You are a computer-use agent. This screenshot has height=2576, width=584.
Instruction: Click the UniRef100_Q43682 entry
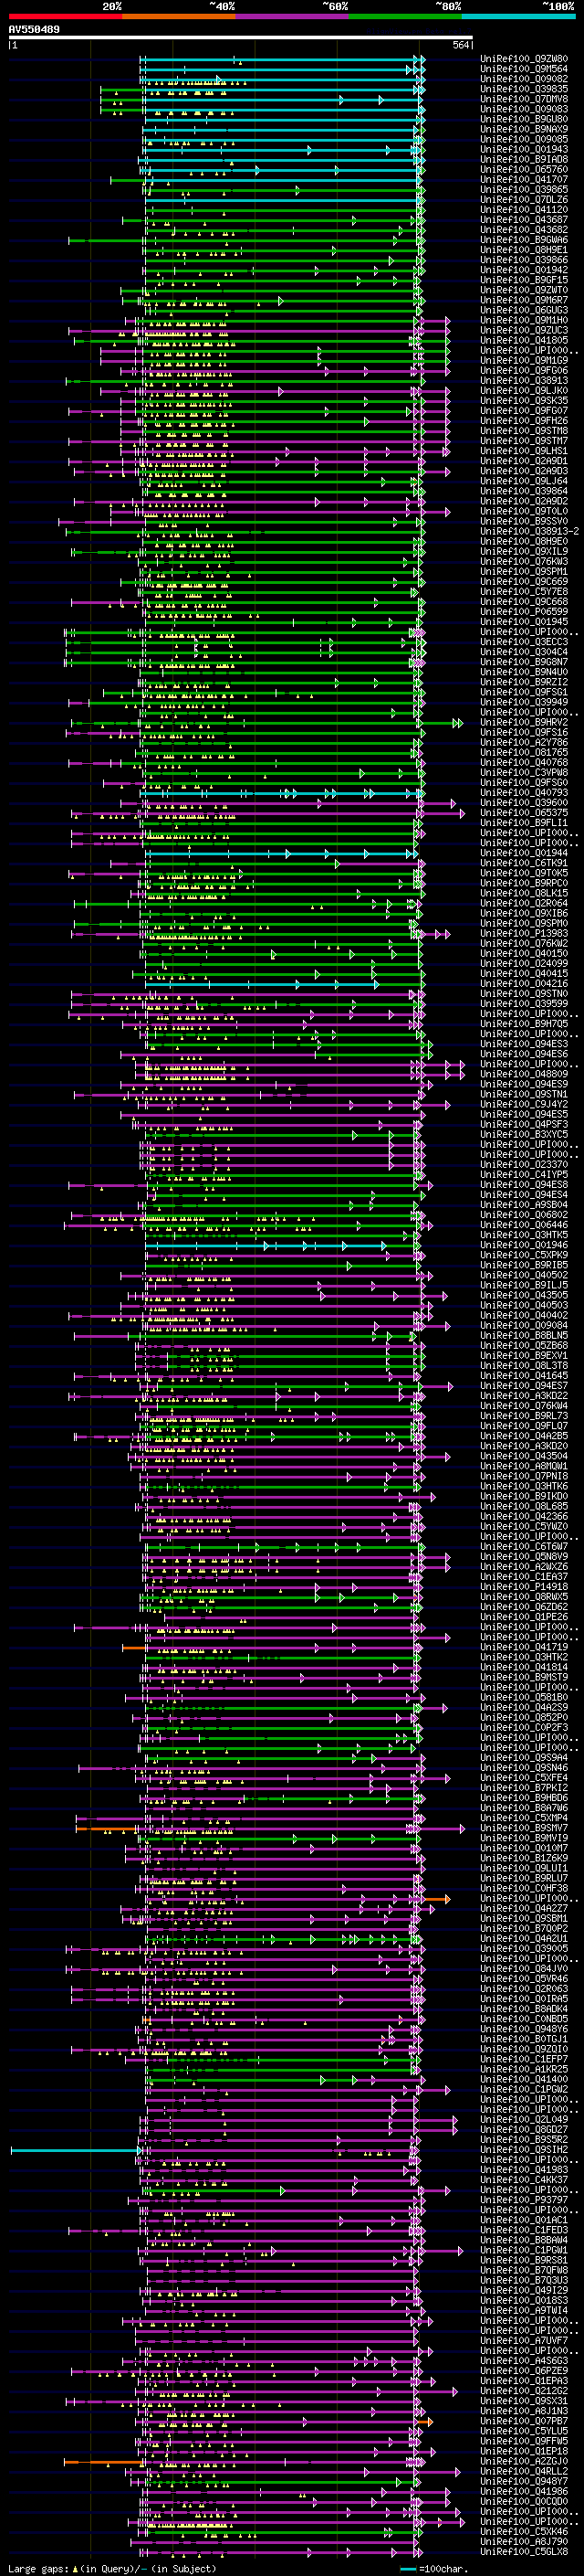coord(524,230)
